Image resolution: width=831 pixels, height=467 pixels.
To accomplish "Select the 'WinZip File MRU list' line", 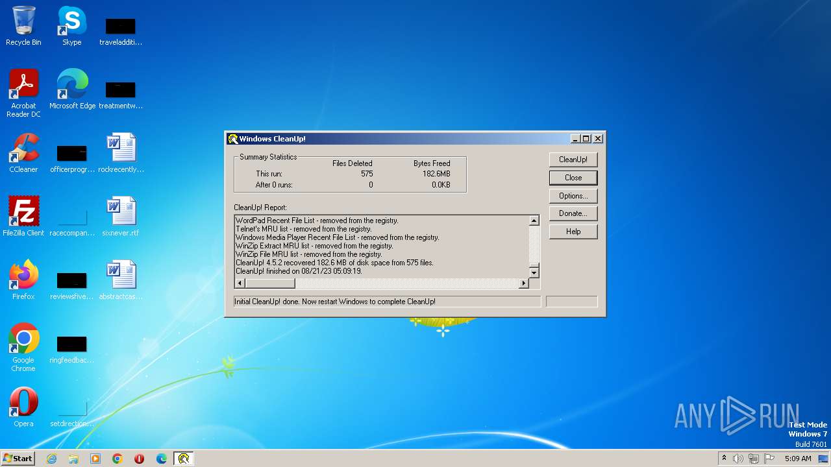I will [309, 254].
